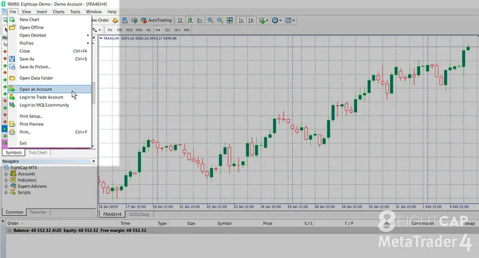479x258 pixels.
Task: Click Open an Account menu item
Action: (50, 90)
